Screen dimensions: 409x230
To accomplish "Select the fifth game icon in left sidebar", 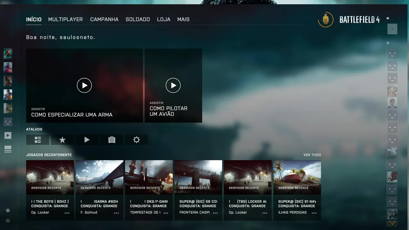I will tap(8, 108).
